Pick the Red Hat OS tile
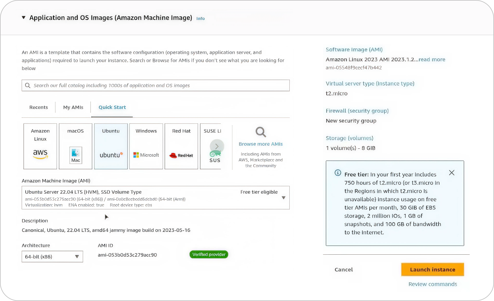Image resolution: width=494 pixels, height=301 pixels. tap(181, 146)
